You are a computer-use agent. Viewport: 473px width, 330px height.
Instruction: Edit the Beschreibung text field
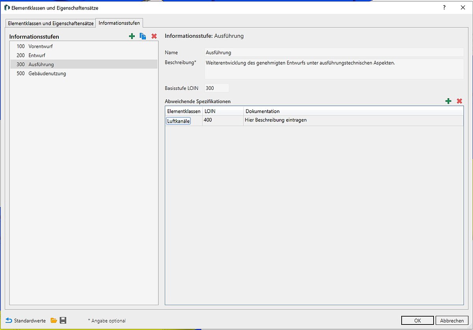333,69
